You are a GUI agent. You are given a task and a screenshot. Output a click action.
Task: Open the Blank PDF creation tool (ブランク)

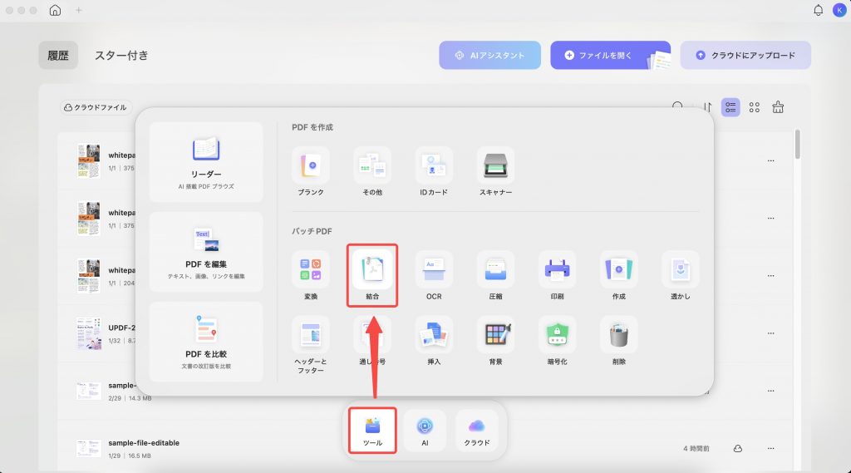point(311,165)
